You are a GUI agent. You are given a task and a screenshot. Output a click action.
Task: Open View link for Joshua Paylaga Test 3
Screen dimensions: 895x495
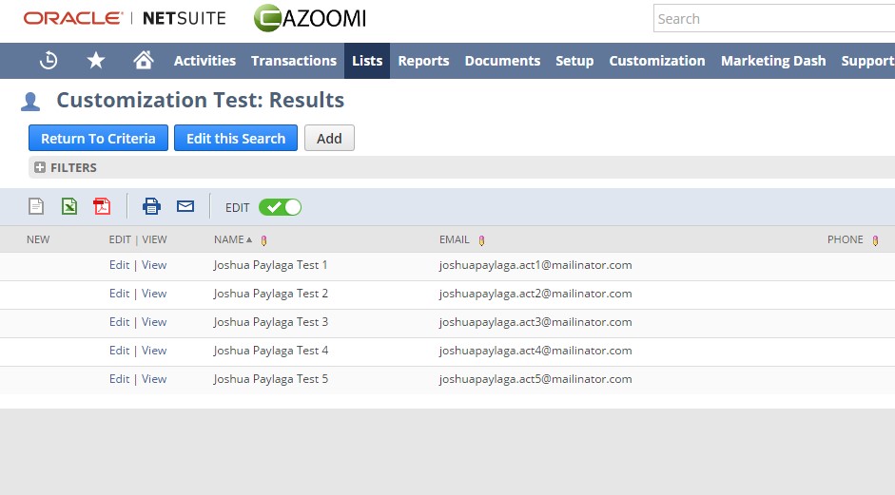tap(154, 322)
